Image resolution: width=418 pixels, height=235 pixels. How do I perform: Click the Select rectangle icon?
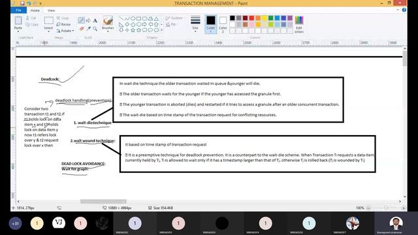(48, 20)
